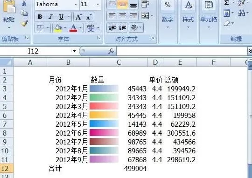This screenshot has height=178, width=252.
Task: Click the 单价 header cell
Action: pyautogui.click(x=155, y=80)
